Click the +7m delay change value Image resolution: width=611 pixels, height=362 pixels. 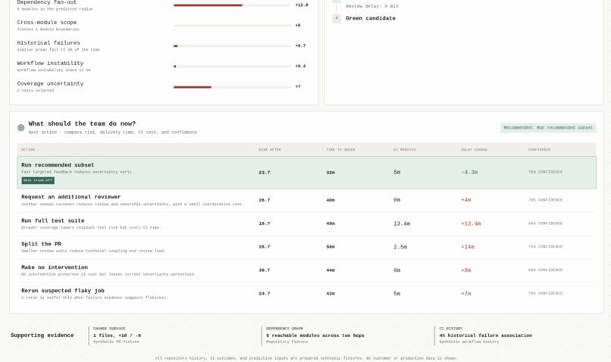(x=465, y=294)
